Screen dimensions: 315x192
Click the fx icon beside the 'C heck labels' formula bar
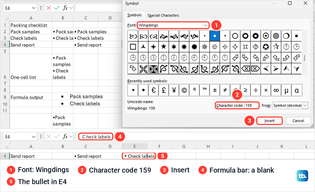tap(65, 136)
